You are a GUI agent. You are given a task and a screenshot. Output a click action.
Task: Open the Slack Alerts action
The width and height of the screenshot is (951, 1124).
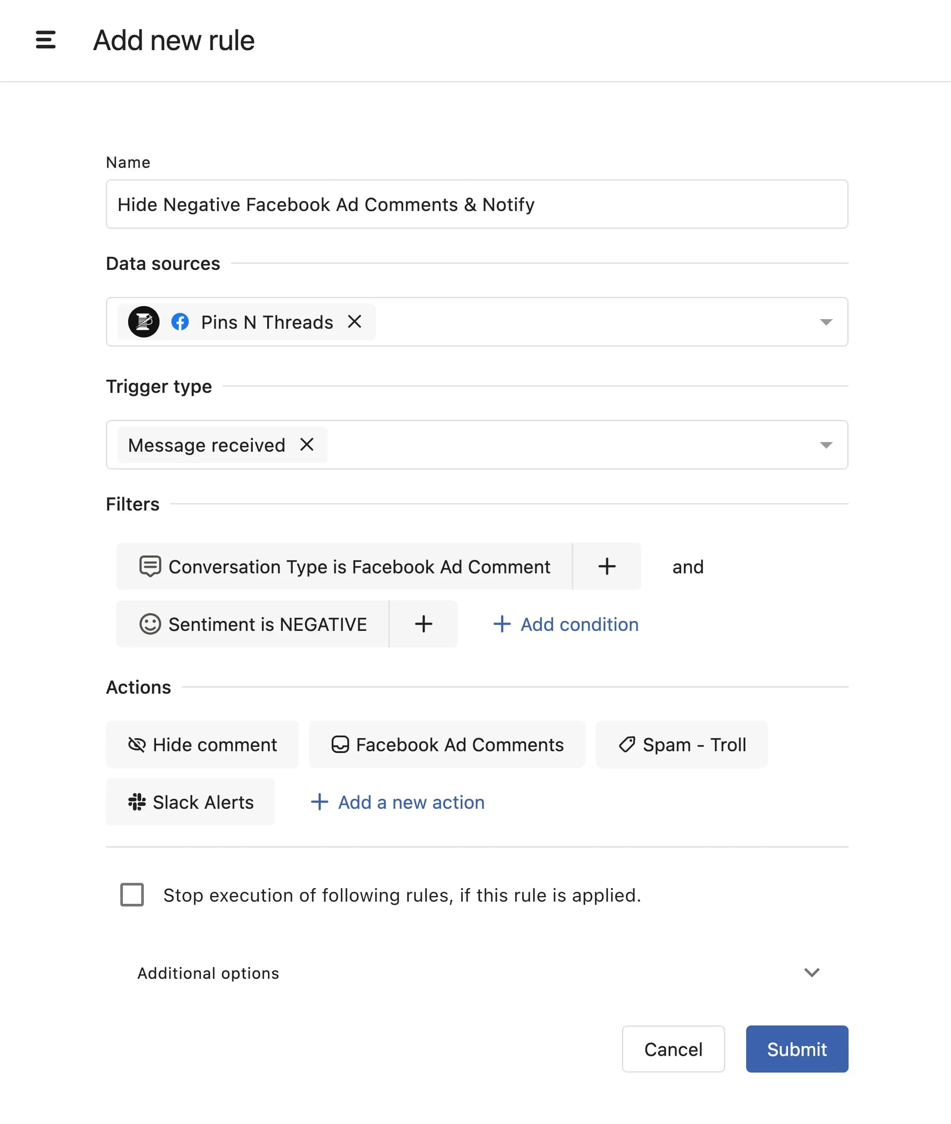[x=190, y=802]
